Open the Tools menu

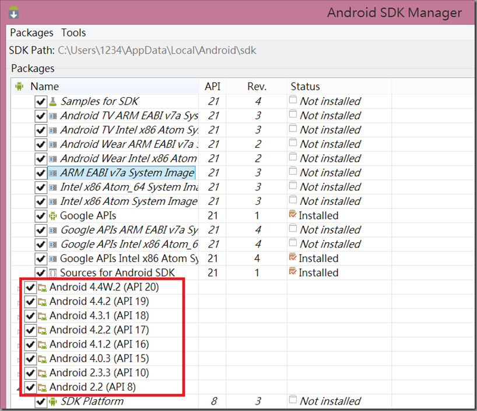[73, 33]
